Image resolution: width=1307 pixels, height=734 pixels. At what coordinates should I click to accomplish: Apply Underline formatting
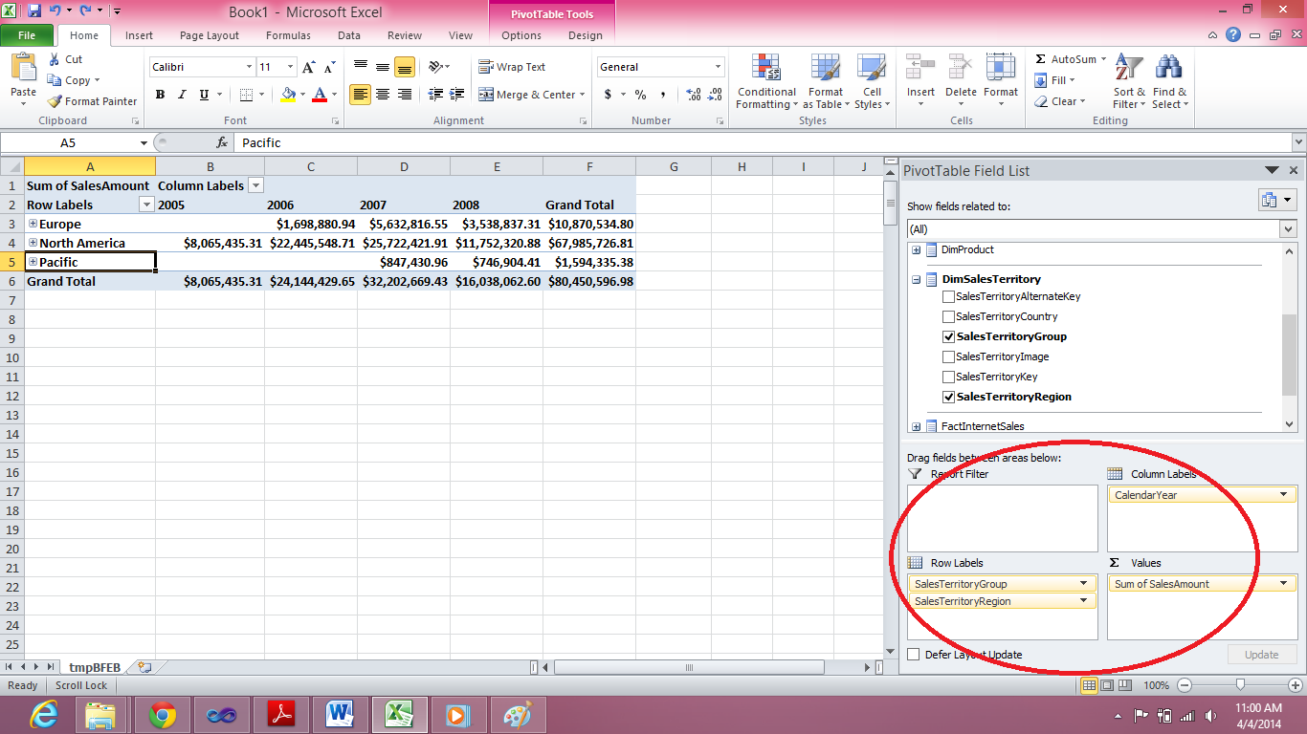point(204,95)
